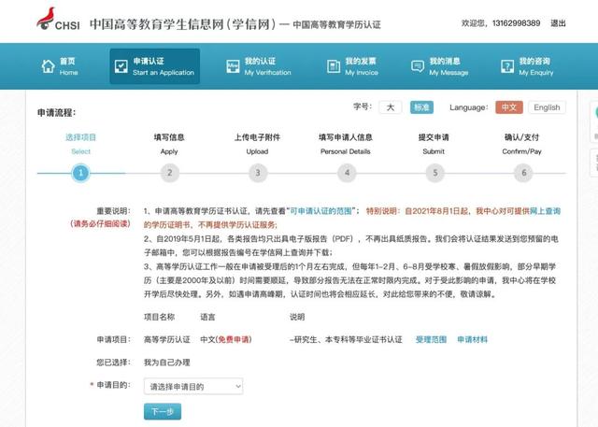
Task: Set font size to 大 (large)
Action: coord(391,107)
